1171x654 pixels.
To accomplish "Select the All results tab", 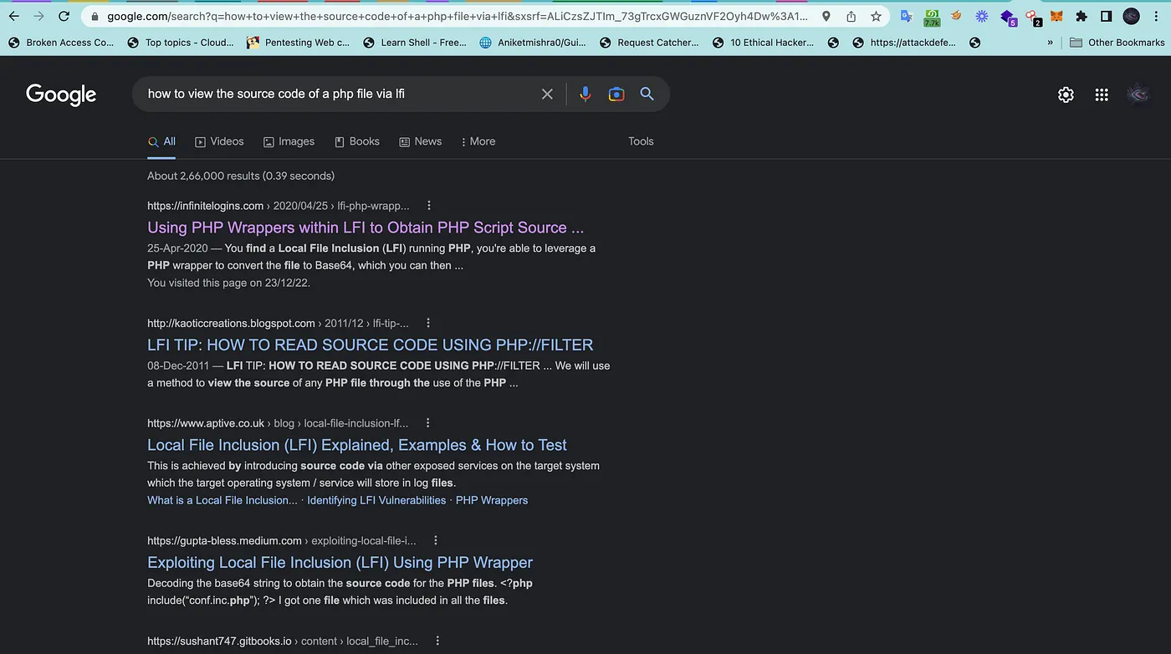I will point(161,142).
